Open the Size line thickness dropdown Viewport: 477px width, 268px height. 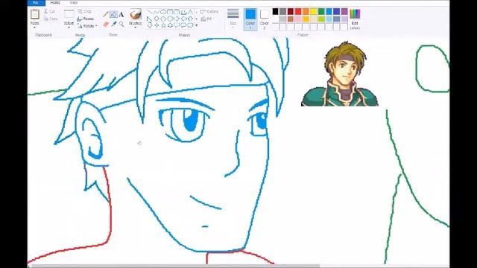(x=233, y=19)
